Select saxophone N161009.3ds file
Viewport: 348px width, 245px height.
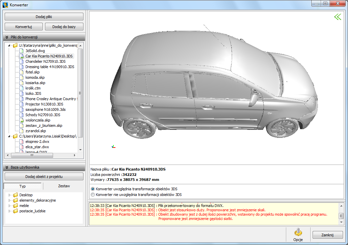coord(45,109)
